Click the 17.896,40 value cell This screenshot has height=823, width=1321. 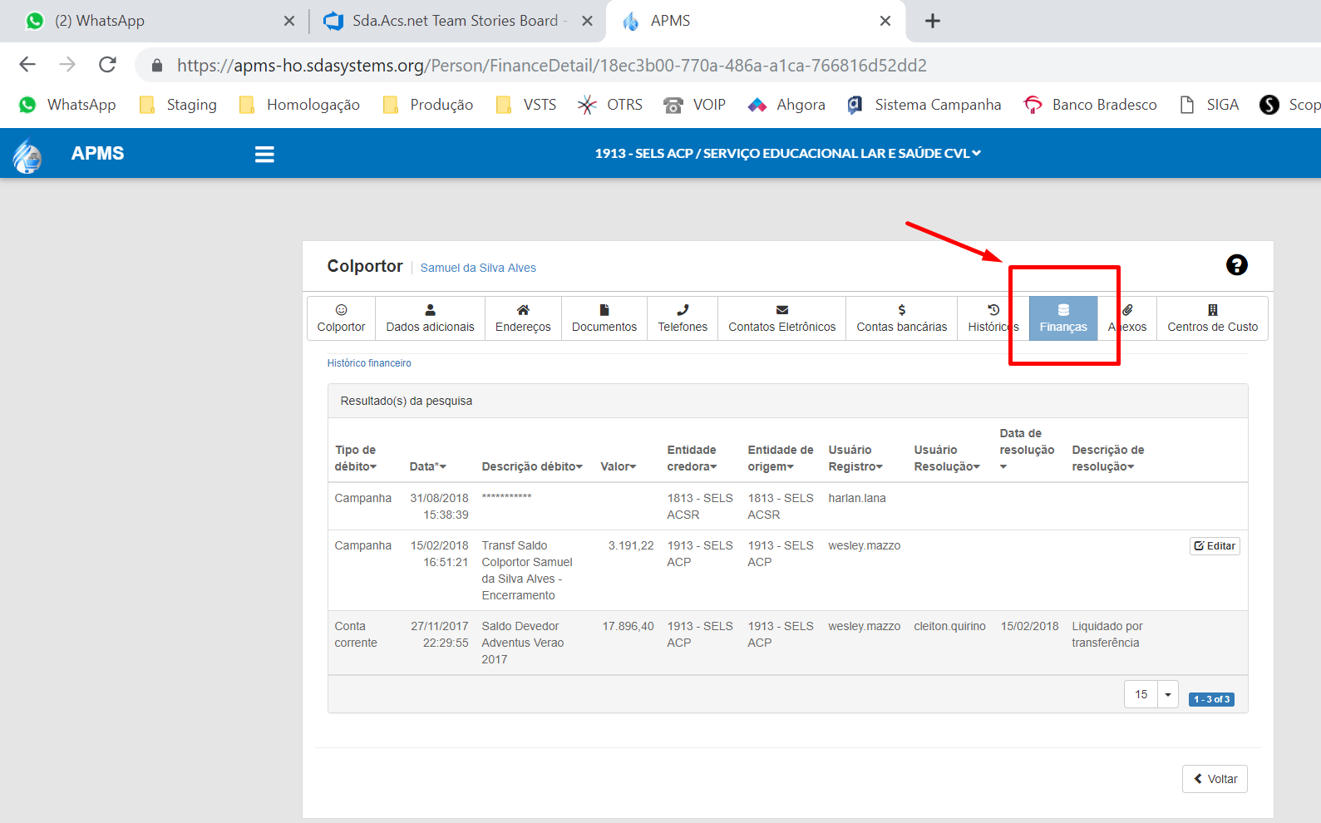(x=628, y=626)
